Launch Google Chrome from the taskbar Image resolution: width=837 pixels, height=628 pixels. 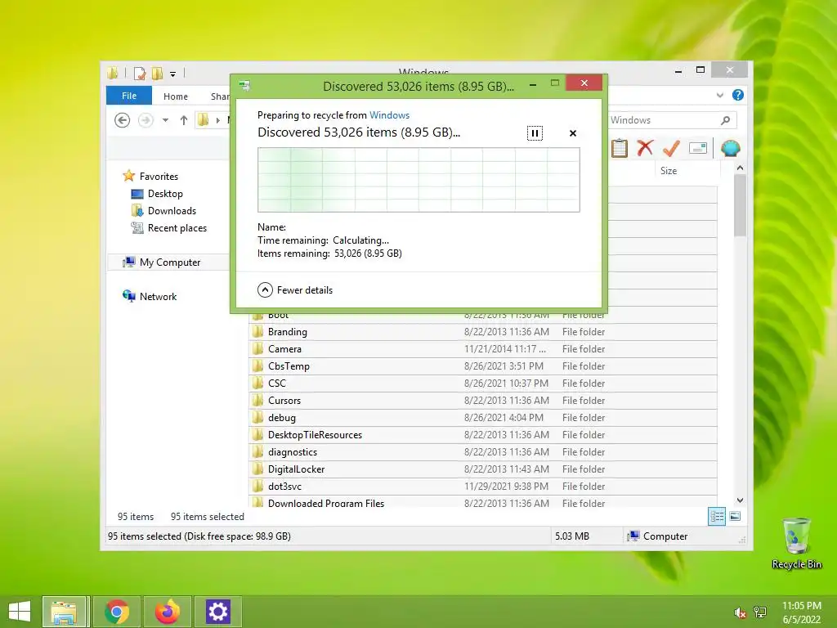coord(117,612)
